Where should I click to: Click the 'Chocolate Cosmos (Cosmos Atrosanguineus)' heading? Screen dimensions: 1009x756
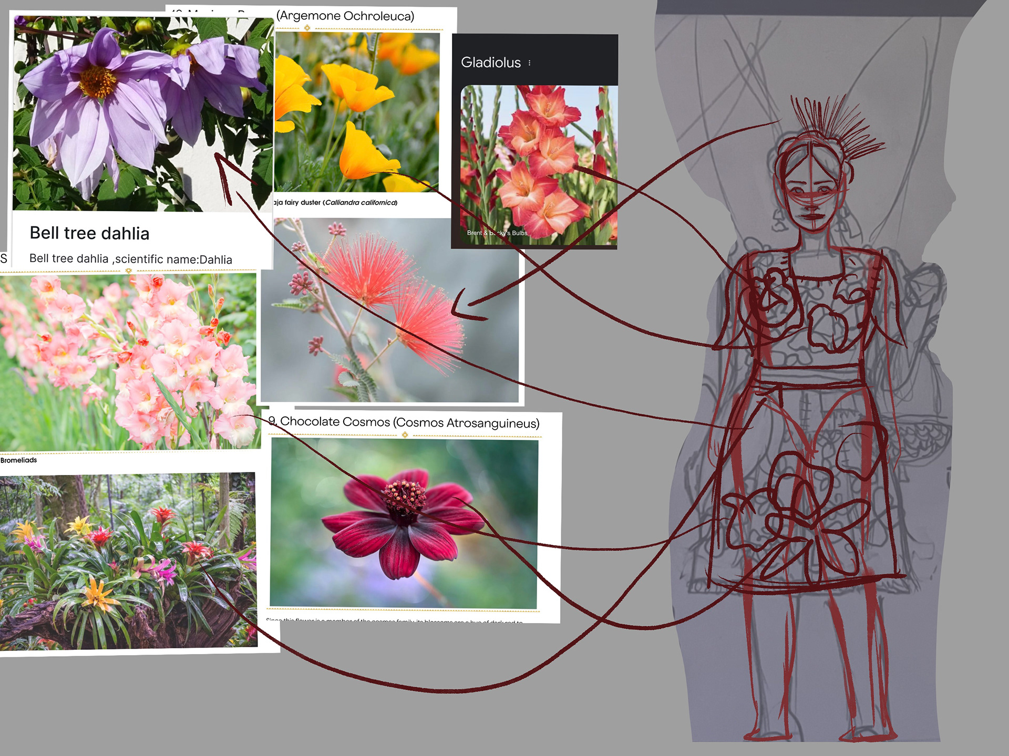[409, 422]
